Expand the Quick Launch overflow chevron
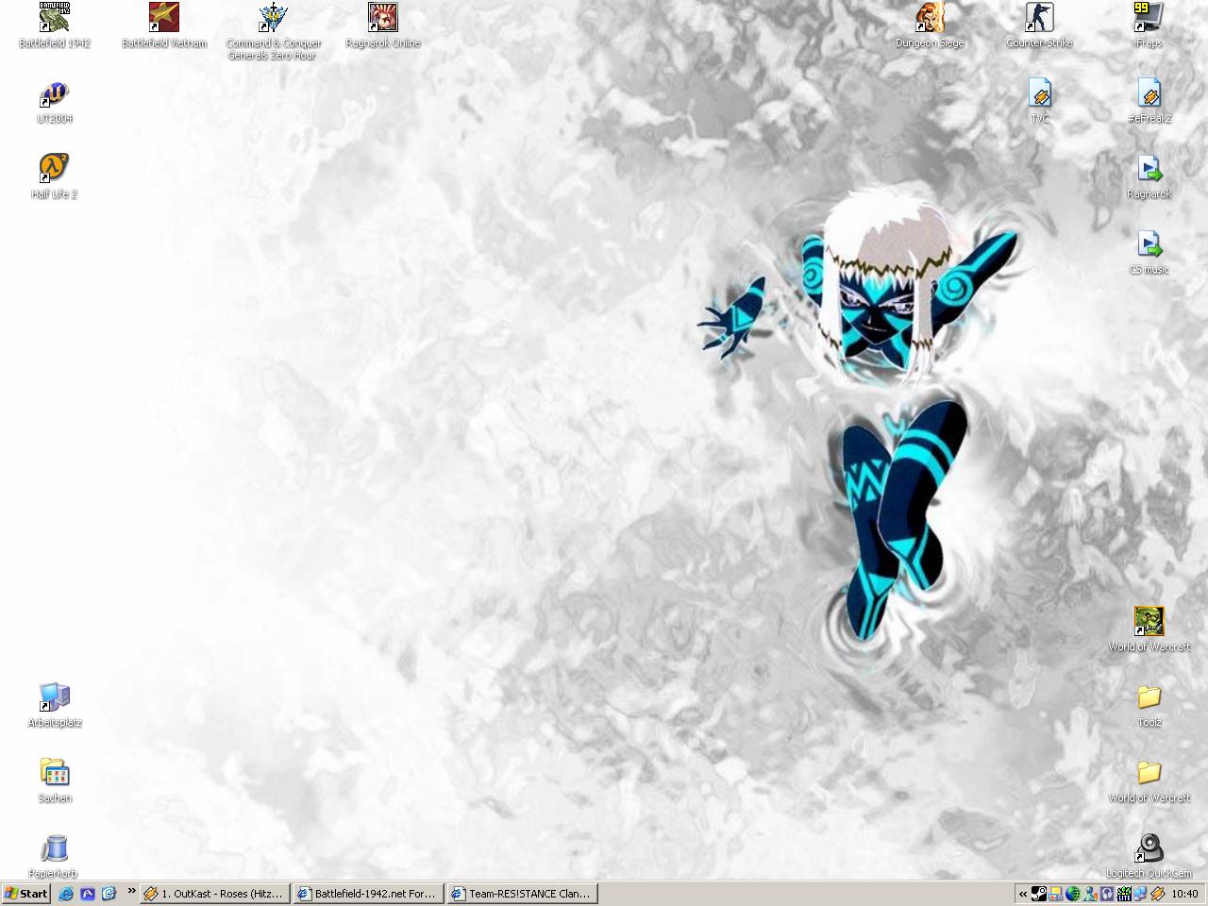1208x906 pixels. (131, 891)
